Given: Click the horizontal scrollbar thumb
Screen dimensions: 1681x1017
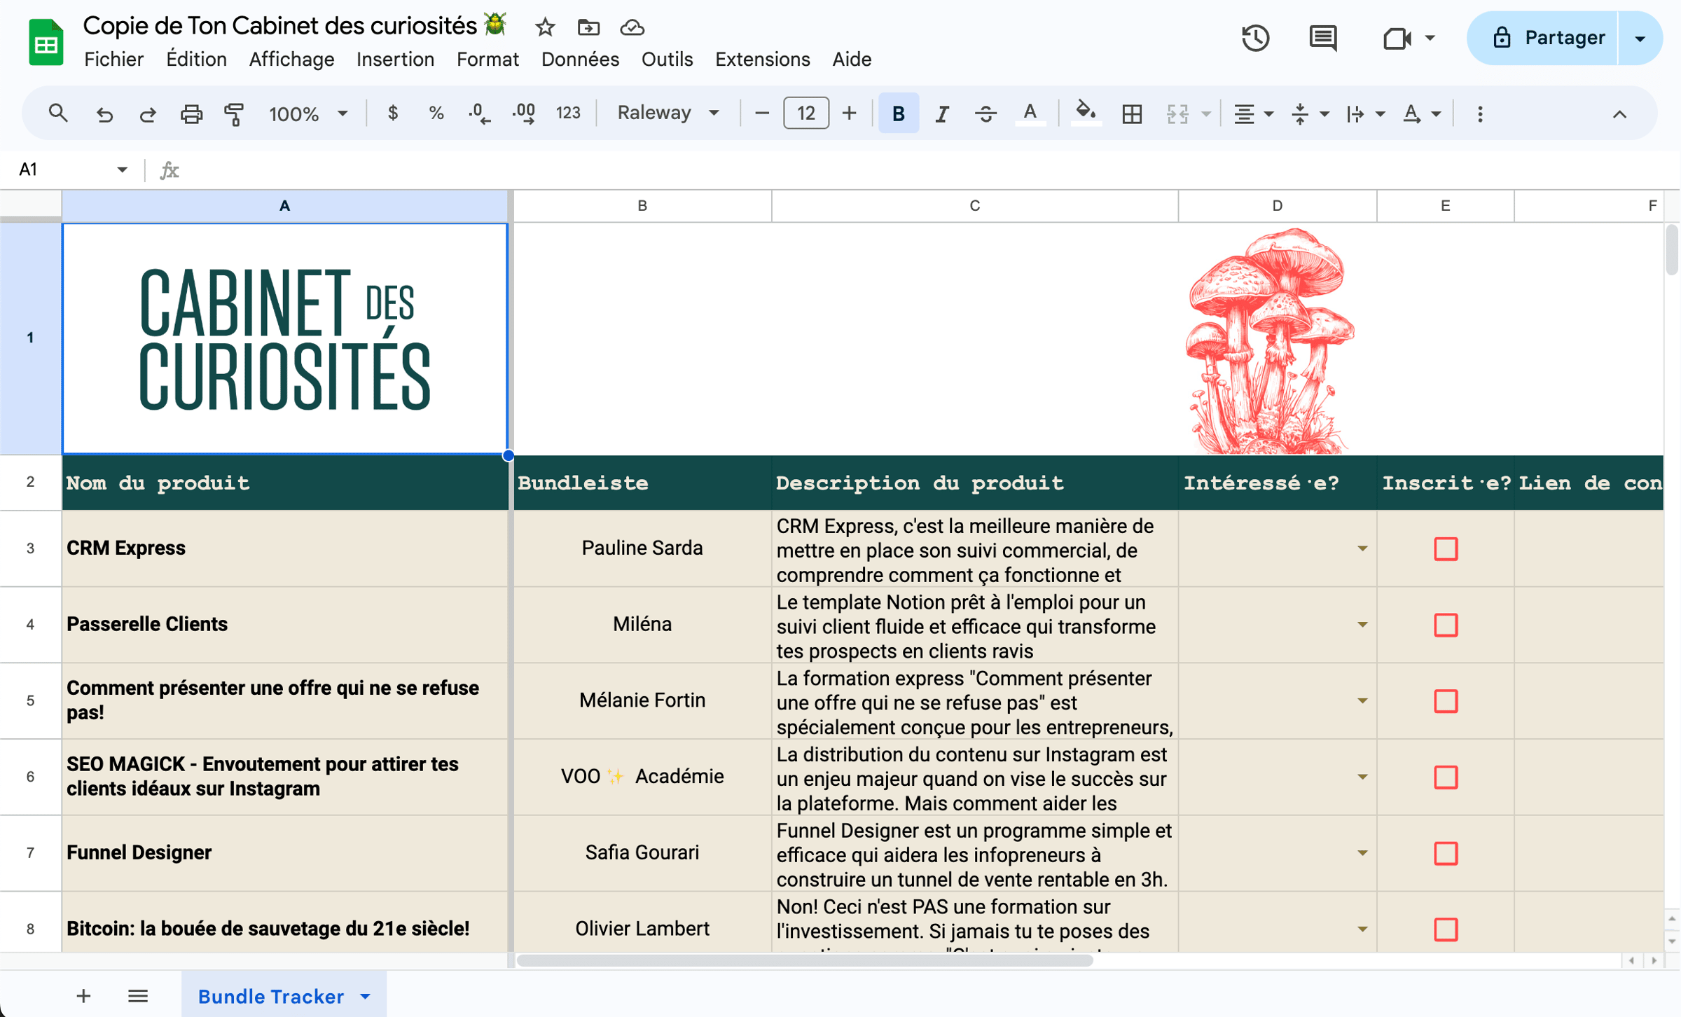Looking at the screenshot, I should click(x=804, y=961).
